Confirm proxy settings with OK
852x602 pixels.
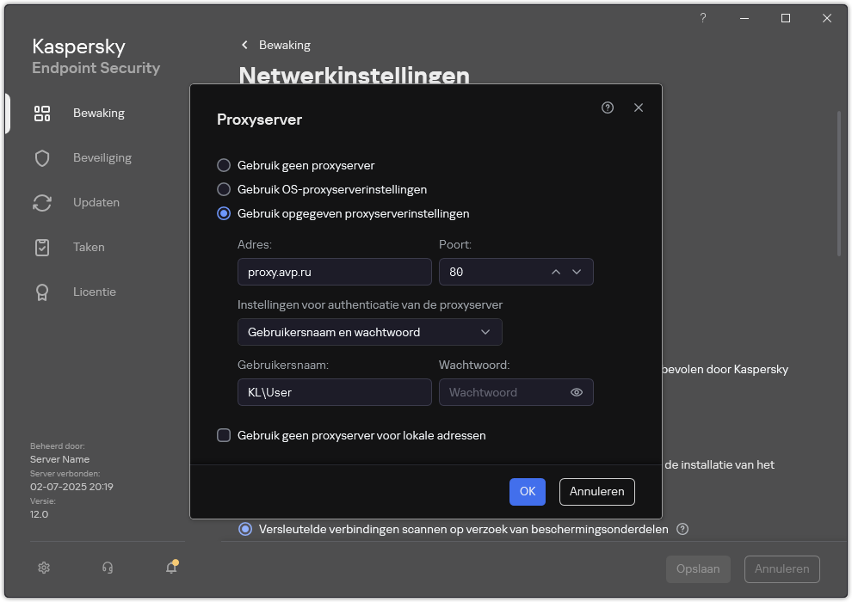tap(527, 491)
